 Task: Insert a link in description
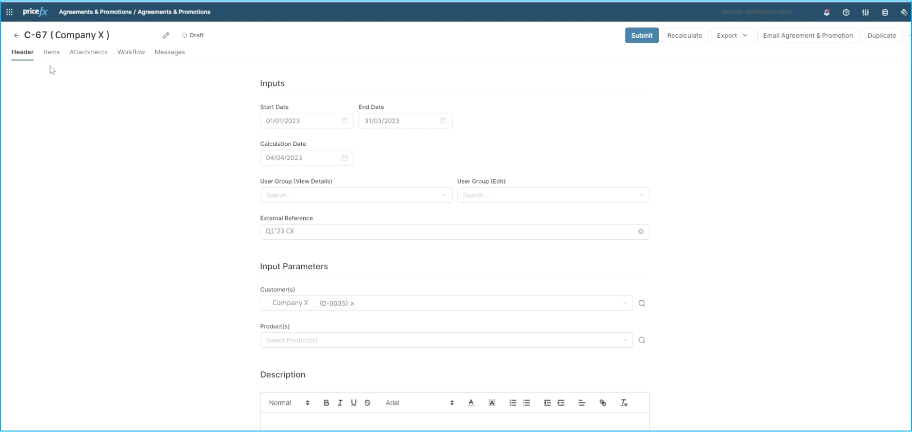tap(603, 403)
